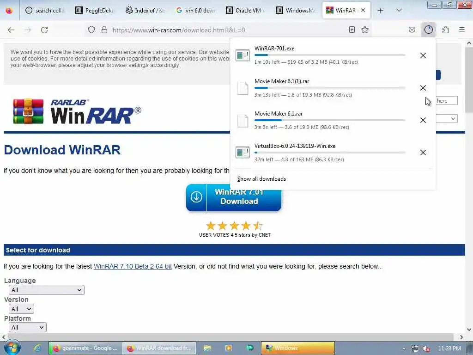
Task: Click the address bar URL
Action: click(x=179, y=30)
